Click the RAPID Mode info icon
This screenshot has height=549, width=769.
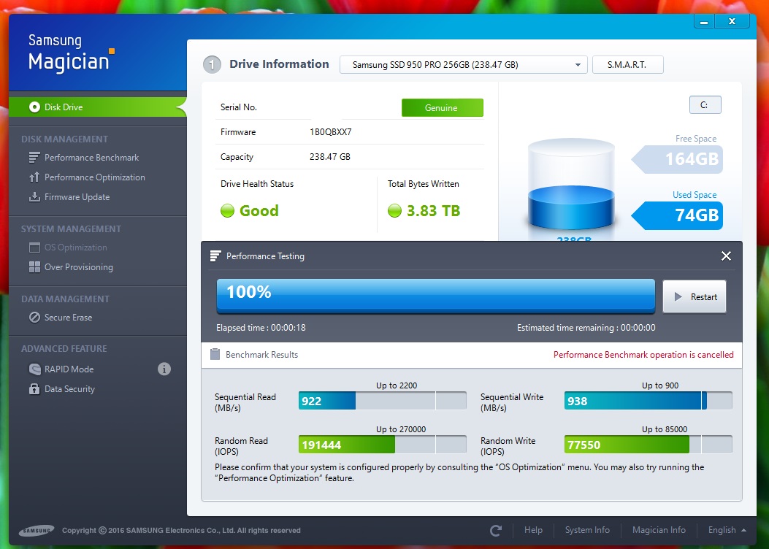pyautogui.click(x=164, y=369)
